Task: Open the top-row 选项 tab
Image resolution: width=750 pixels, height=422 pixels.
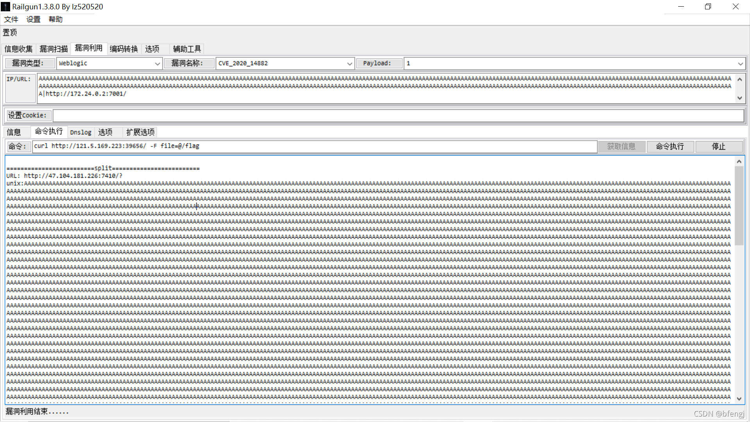Action: click(x=152, y=49)
